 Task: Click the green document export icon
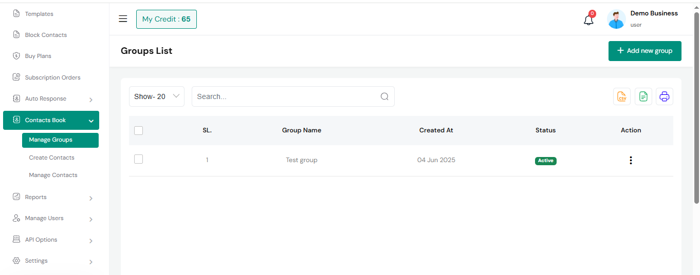point(643,96)
